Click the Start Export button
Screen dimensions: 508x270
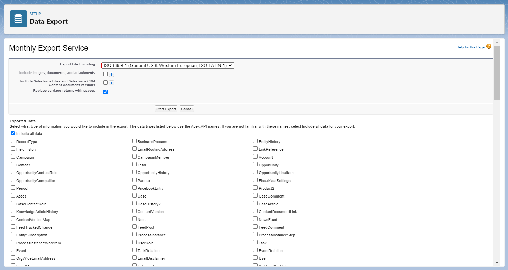(166, 109)
